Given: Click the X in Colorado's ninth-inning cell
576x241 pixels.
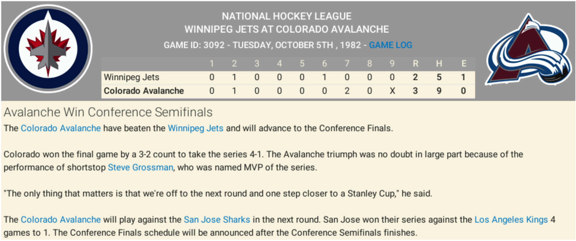Looking at the screenshot, I should (392, 91).
